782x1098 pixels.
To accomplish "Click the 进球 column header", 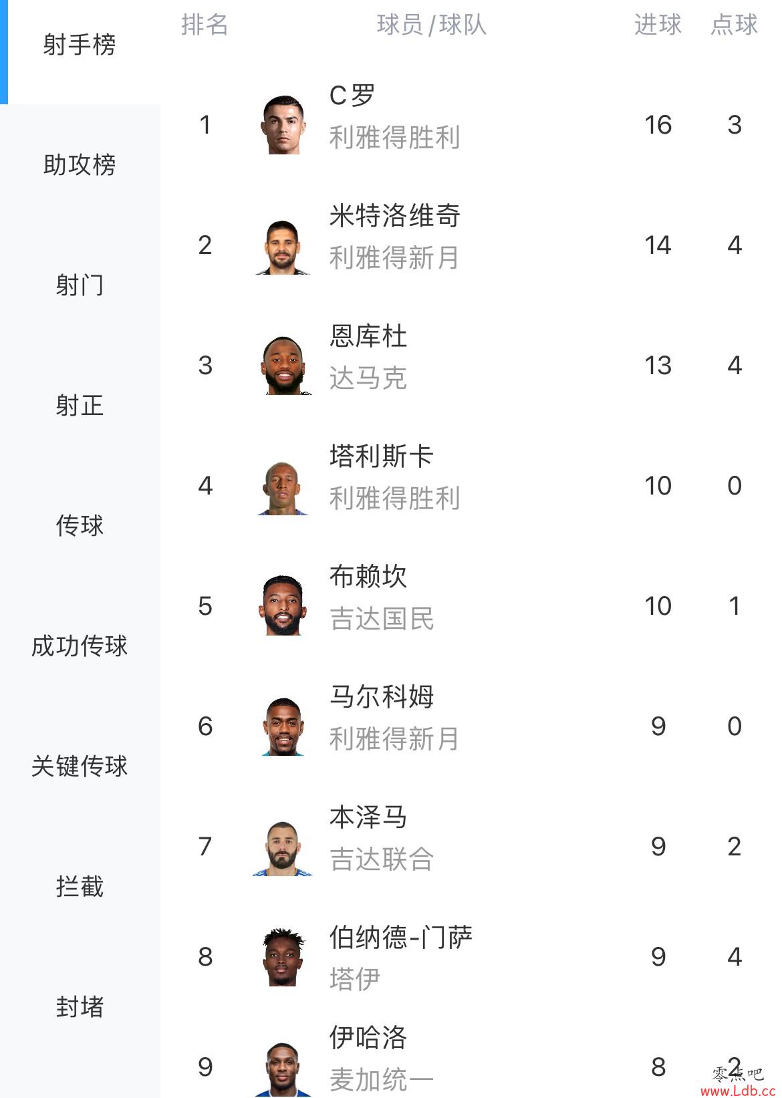I will pos(658,25).
